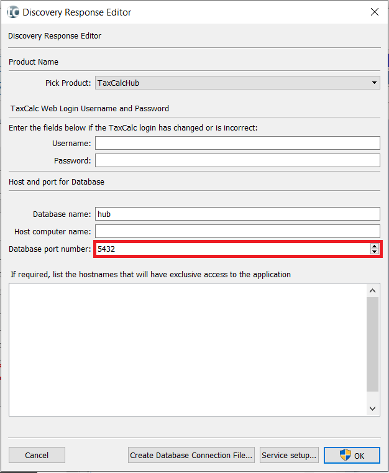Decrease the database port number with the down arrow
389x473 pixels.
click(x=374, y=252)
